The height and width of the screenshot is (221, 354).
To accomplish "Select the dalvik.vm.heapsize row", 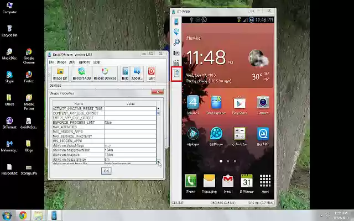I will click(x=105, y=155).
